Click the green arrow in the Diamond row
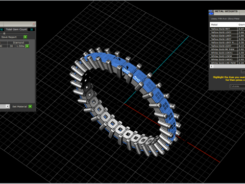The width and height of the screenshot is (245, 184). pos(27,46)
